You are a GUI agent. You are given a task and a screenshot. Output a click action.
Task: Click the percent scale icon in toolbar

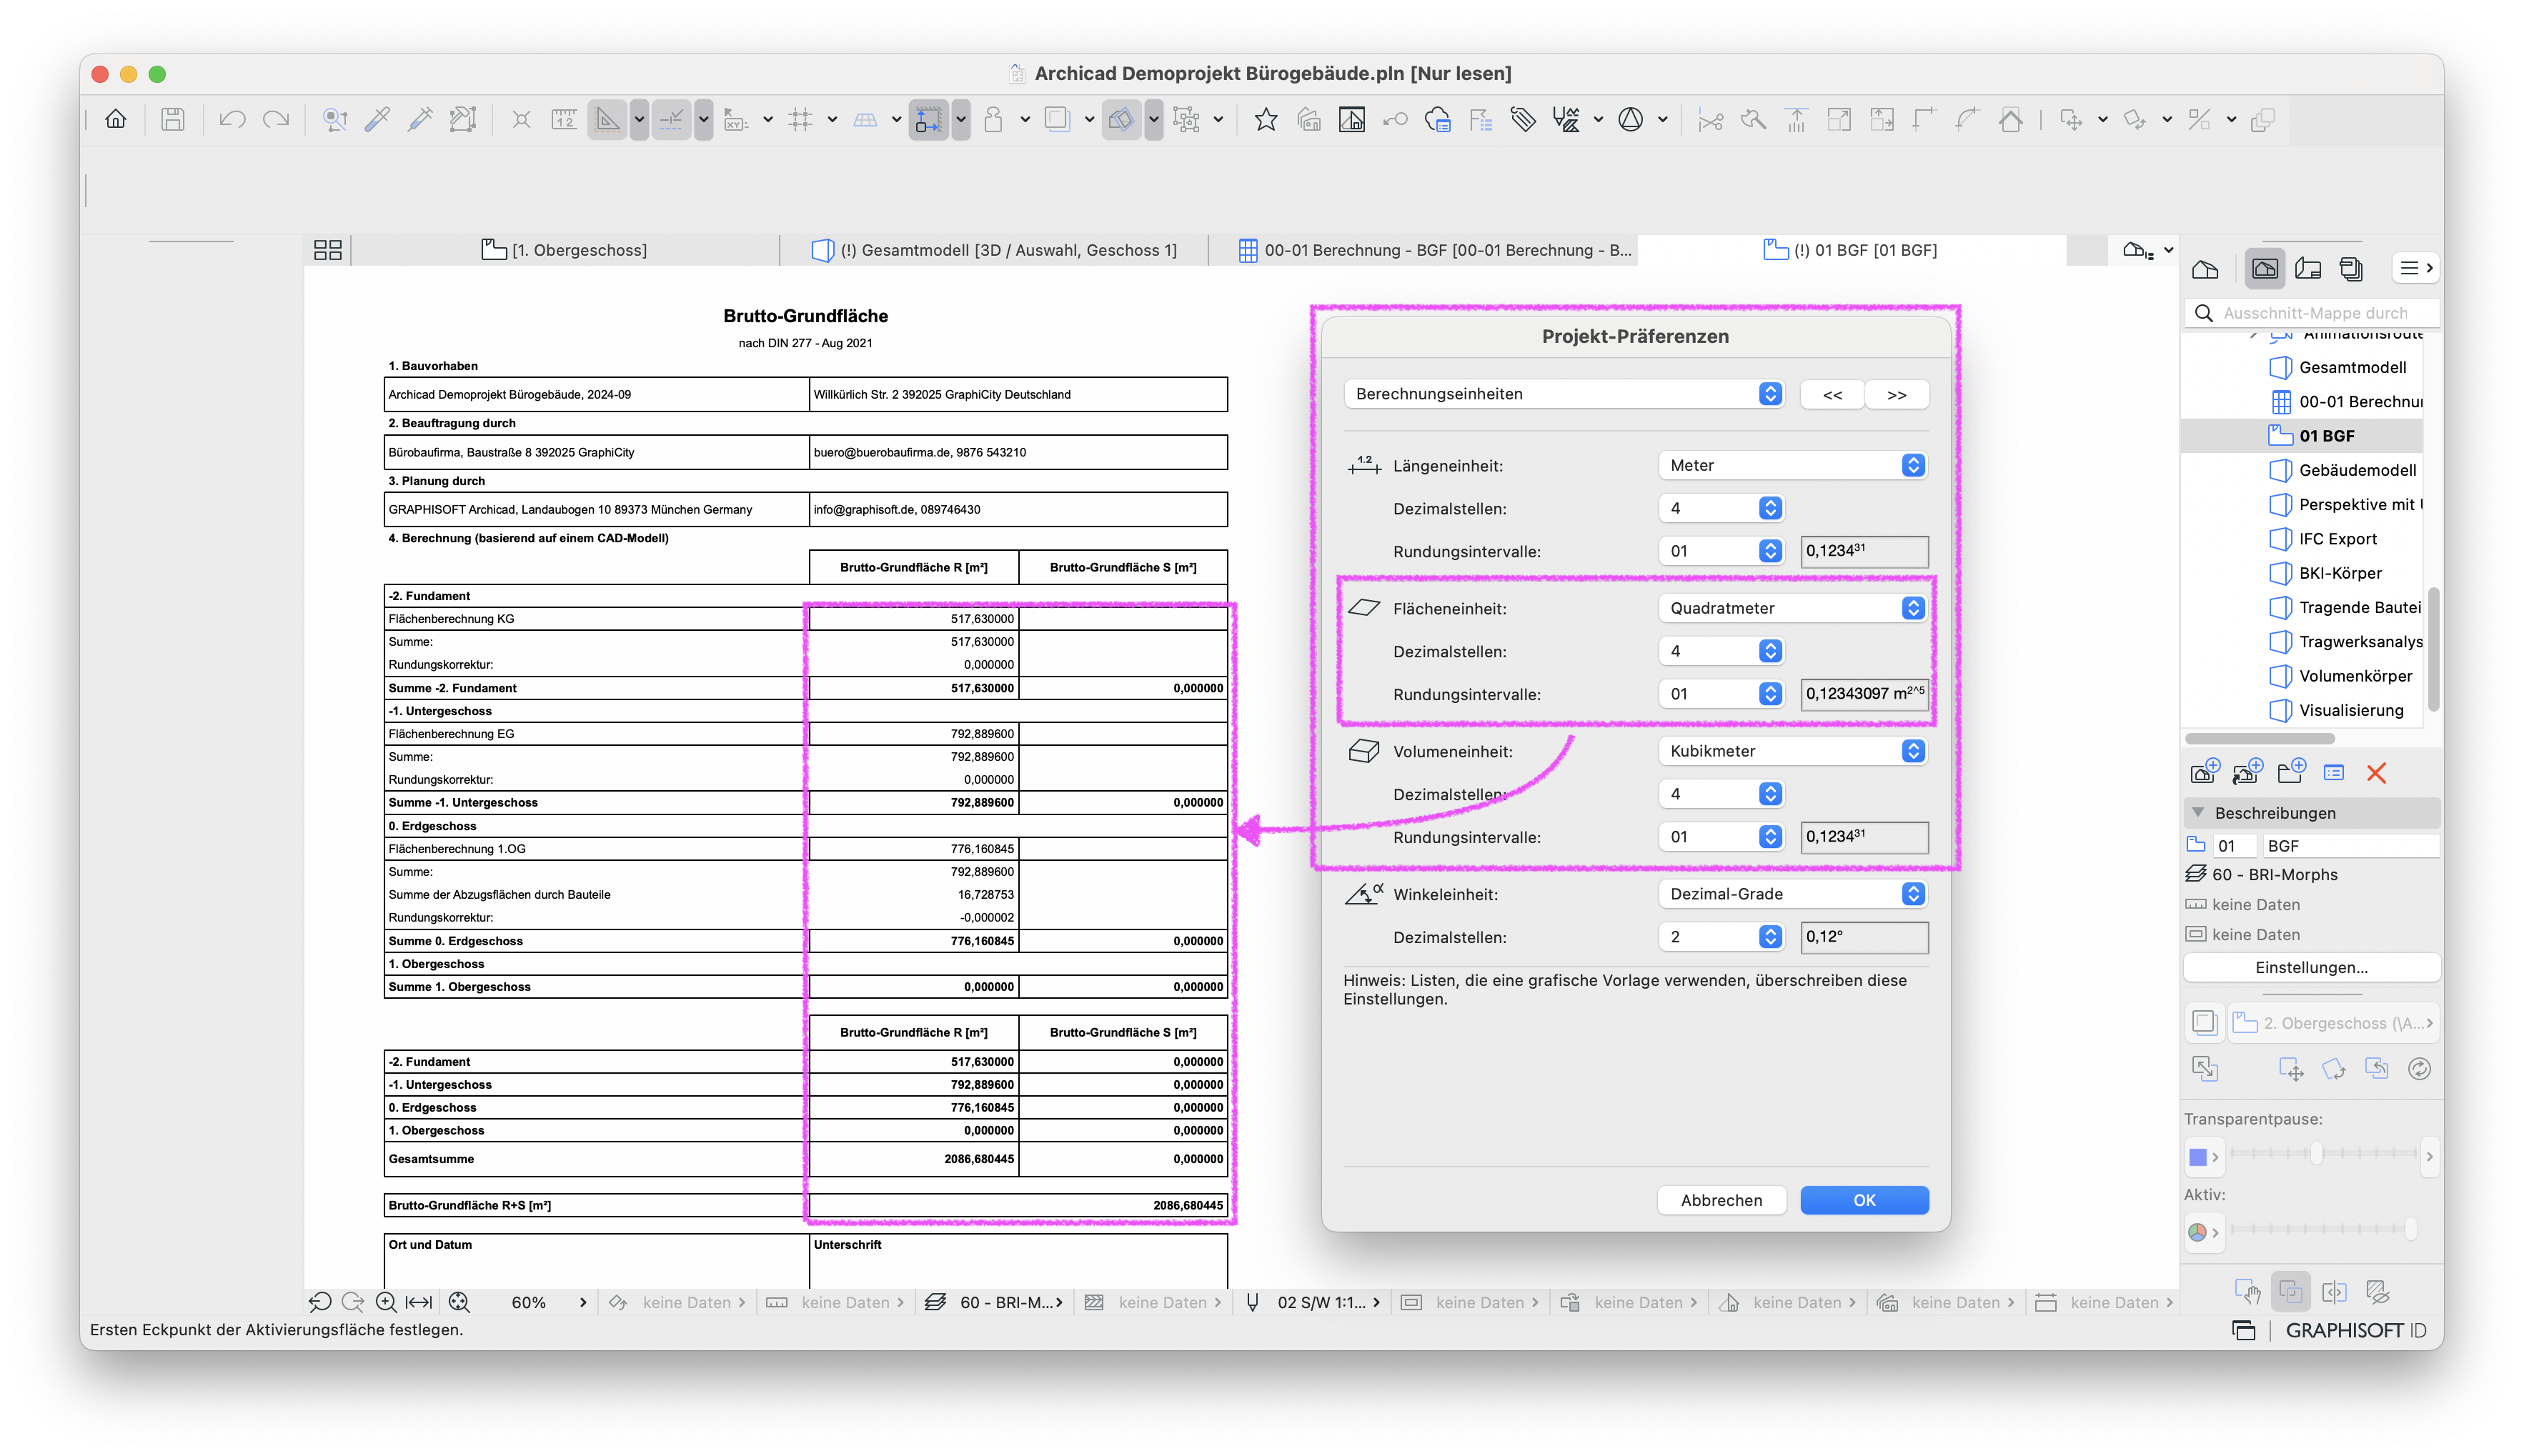click(2199, 120)
